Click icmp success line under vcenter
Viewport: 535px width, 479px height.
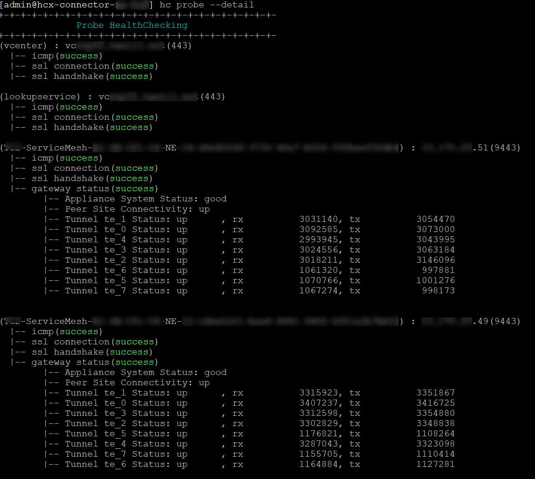(x=67, y=56)
